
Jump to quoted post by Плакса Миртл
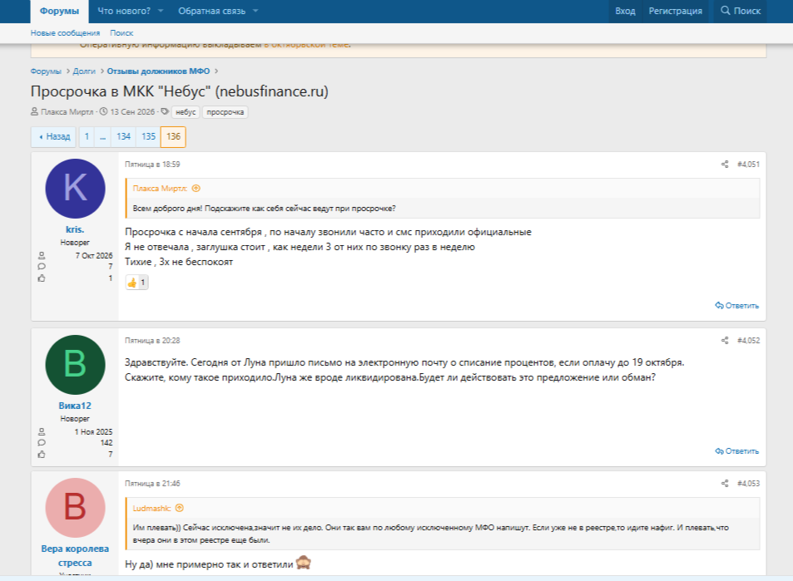tap(196, 189)
